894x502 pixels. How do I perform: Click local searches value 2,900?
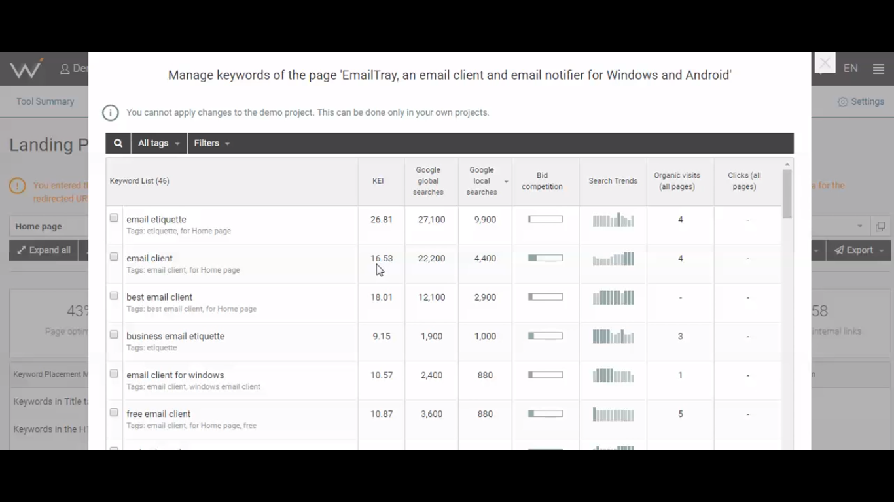coord(485,297)
